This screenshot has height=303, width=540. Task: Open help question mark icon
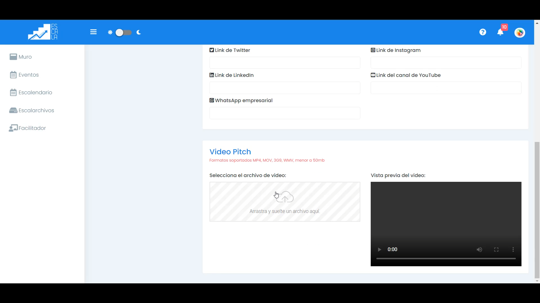pos(483,32)
